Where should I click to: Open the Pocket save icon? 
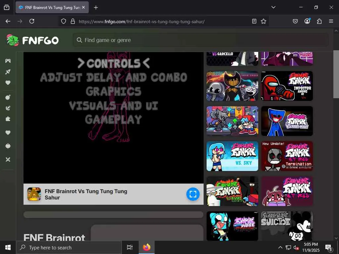295,21
